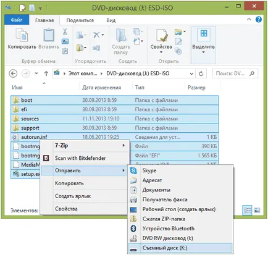The width and height of the screenshot is (268, 255).
Task: Switch to details view icon in status bar
Action: [x=247, y=211]
